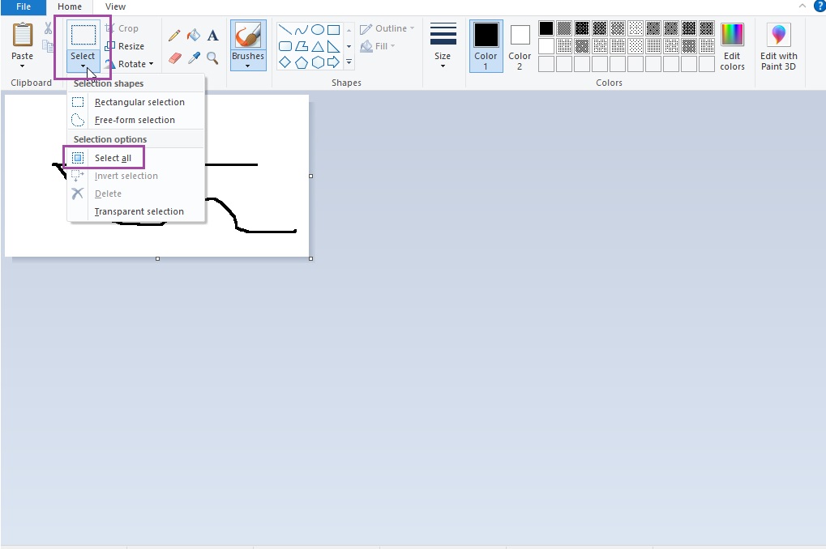
Task: Open the File menu
Action: [x=23, y=6]
